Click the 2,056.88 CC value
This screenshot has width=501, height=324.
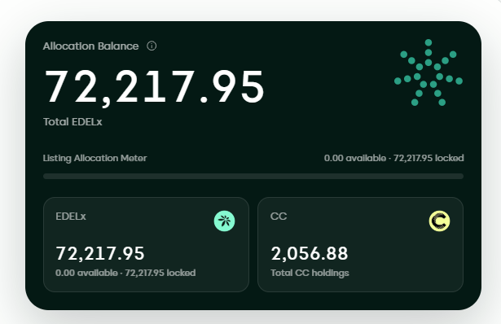click(310, 254)
